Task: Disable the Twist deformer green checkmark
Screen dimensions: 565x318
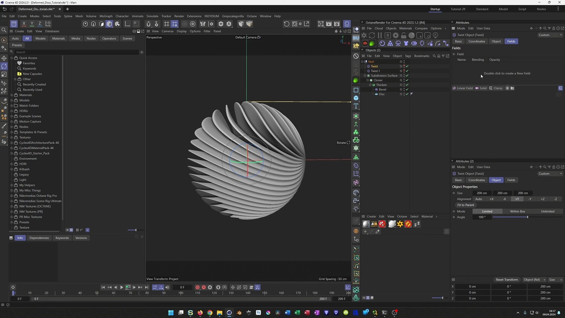Action: pos(407,66)
